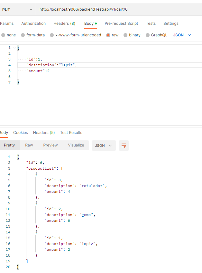Open the Visualize response view
The image size is (202, 273).
76,145
